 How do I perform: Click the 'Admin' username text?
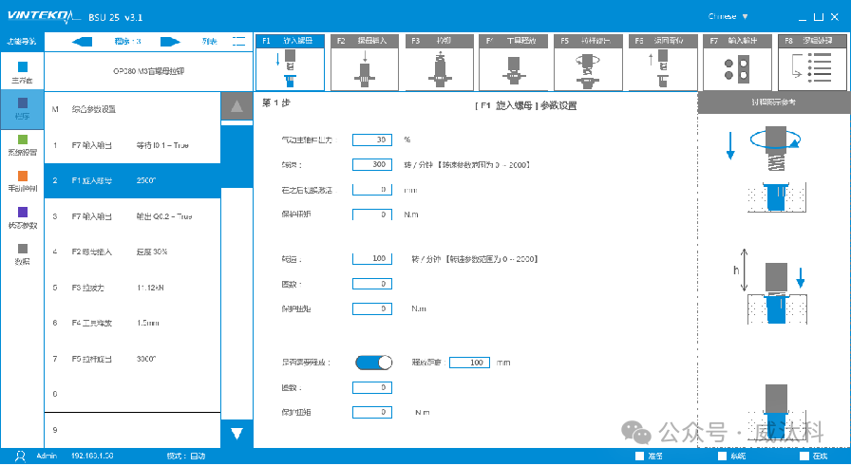(47, 457)
